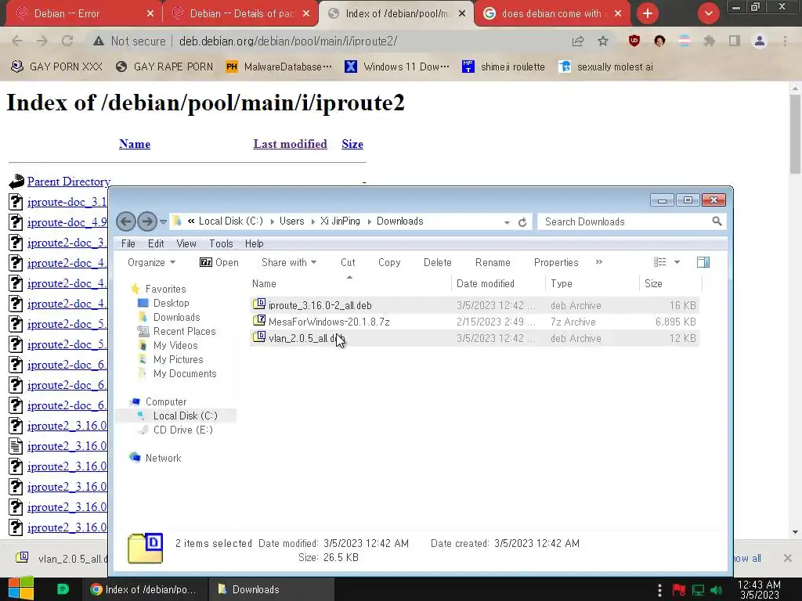
Task: Open the View menu in Explorer
Action: point(186,244)
